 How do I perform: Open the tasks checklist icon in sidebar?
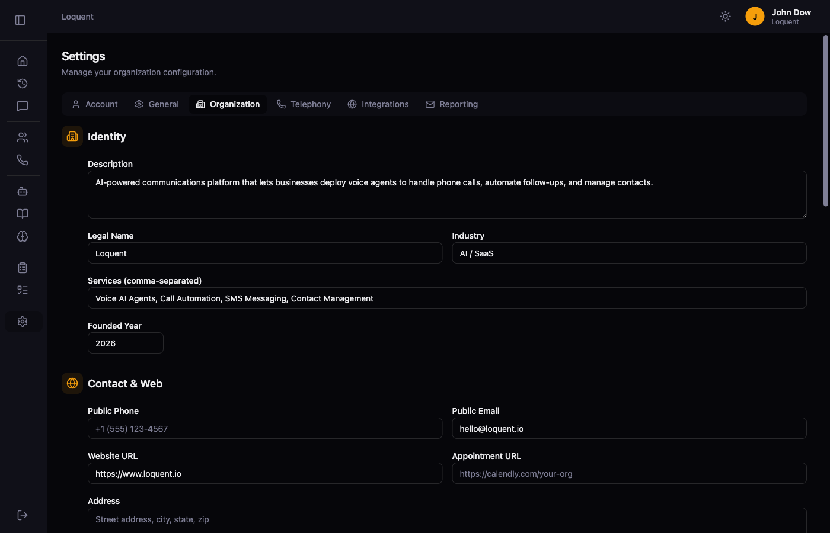coord(22,290)
